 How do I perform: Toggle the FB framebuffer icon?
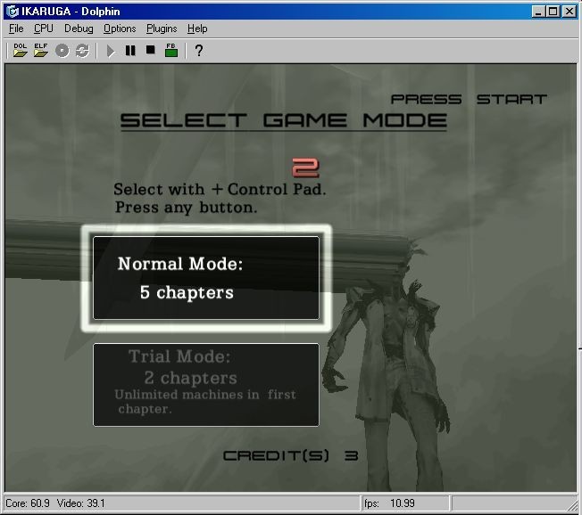tap(171, 51)
